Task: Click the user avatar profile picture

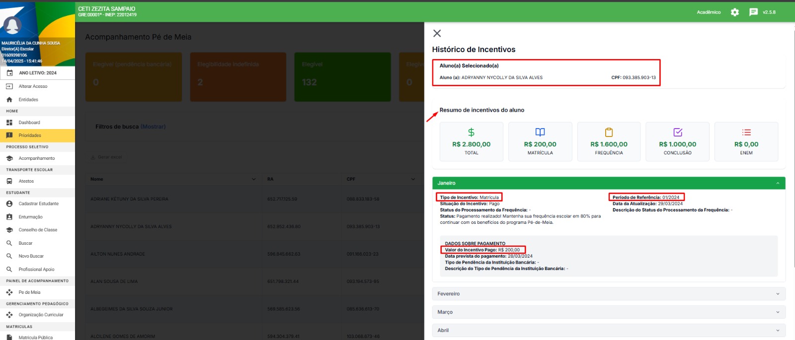Action: click(x=12, y=26)
